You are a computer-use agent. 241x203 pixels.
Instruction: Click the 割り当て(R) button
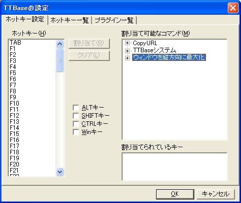click(x=89, y=44)
